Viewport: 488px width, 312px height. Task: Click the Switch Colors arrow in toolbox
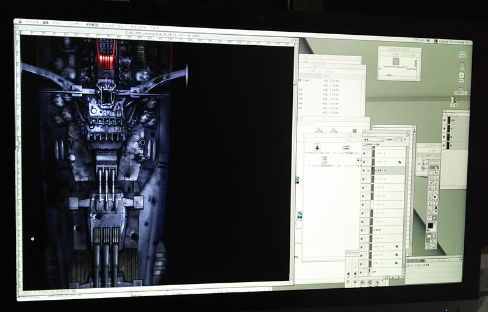[x=436, y=223]
